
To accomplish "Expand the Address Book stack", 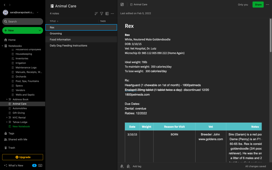I will point(7,99).
